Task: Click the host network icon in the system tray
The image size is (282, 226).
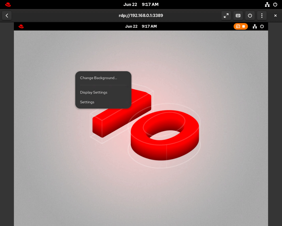Action: 267,5
